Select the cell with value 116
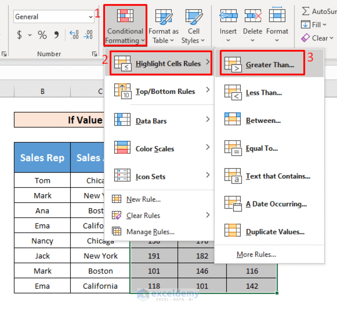 pos(252,271)
